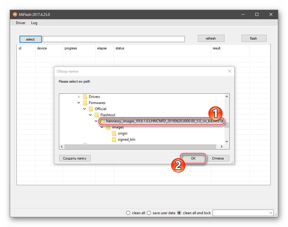The height and width of the screenshot is (227, 288).
Task: Select the hennessy_images_V9.6.1.0 folder
Action: [164, 121]
